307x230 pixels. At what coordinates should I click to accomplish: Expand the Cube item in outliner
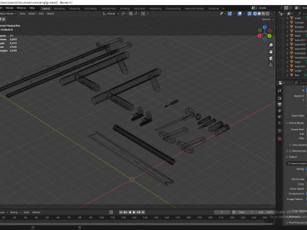(287, 18)
